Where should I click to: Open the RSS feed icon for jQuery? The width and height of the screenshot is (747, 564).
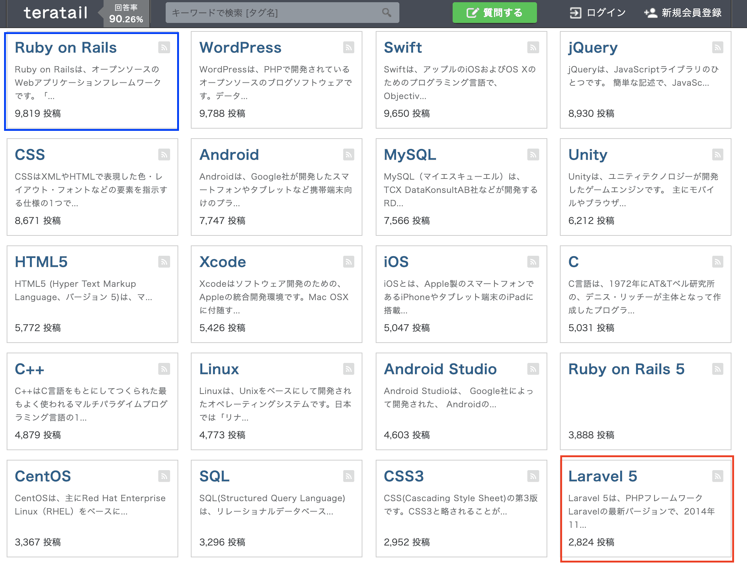point(718,47)
